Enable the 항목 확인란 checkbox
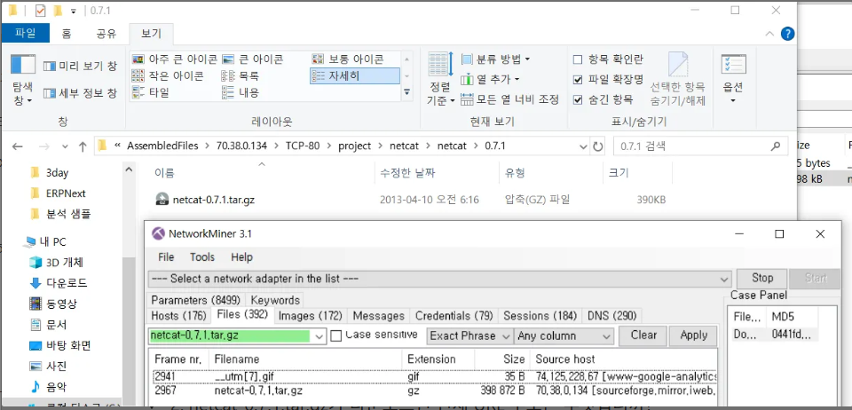The image size is (852, 410). (x=578, y=59)
